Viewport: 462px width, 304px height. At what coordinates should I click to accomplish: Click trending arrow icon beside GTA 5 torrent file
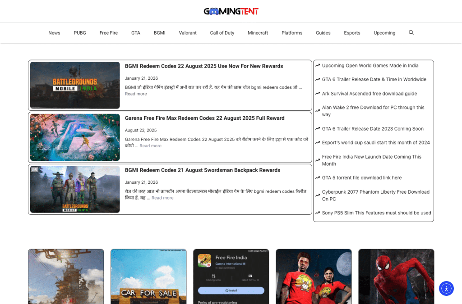pyautogui.click(x=317, y=178)
